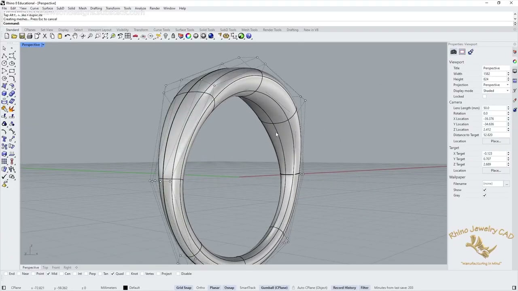Screen dimensions: 518x291
Task: Toggle Grid Snap in status bar
Action: point(184,288)
